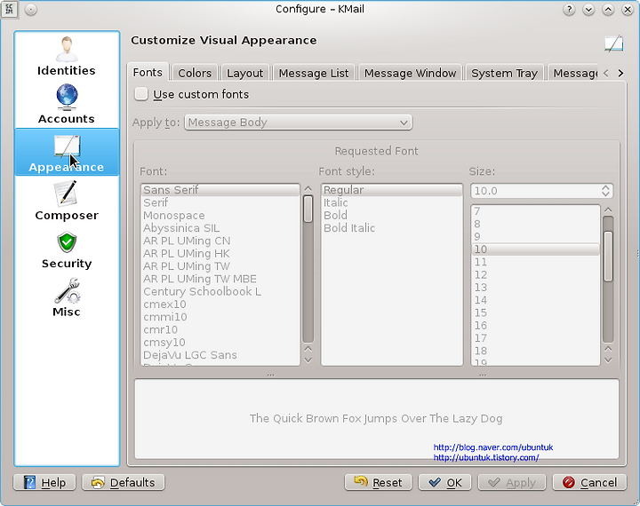Select cmex10 font
The width and height of the screenshot is (640, 506).
(x=220, y=304)
